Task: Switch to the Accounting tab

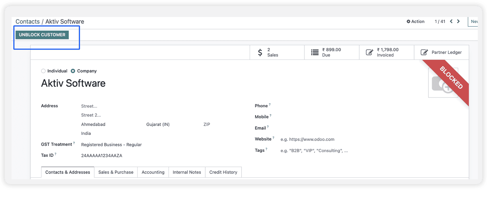Action: click(153, 172)
